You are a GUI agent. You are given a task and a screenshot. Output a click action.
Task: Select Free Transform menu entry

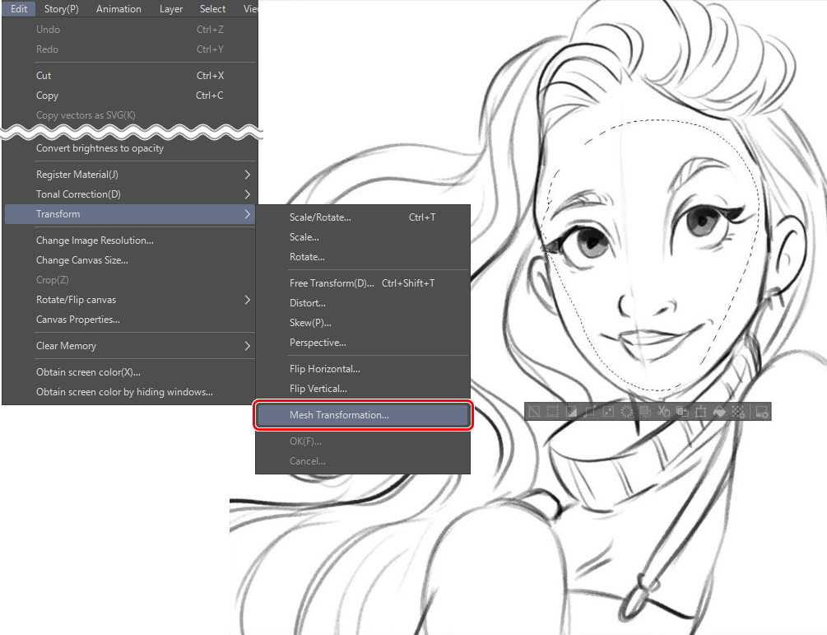(332, 283)
